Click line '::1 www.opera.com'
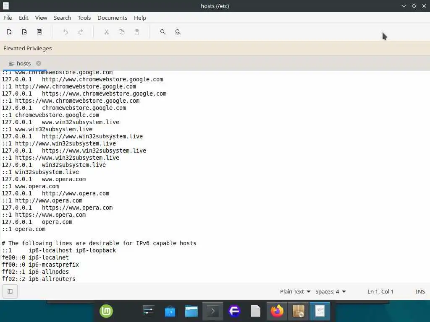This screenshot has height=322, width=430. coord(30,186)
